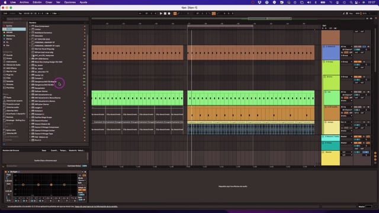The image size is (379, 213).
Task: Expand the Black Box Analog Design folder
Action: pos(30,62)
